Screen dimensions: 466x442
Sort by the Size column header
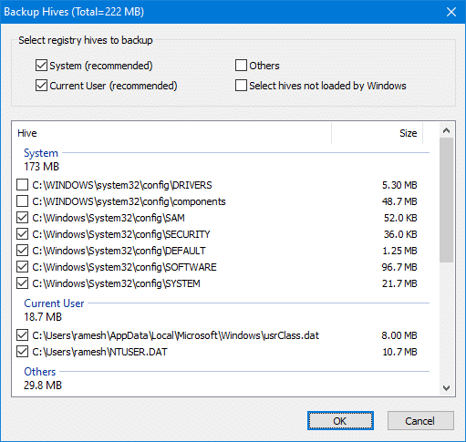point(378,133)
